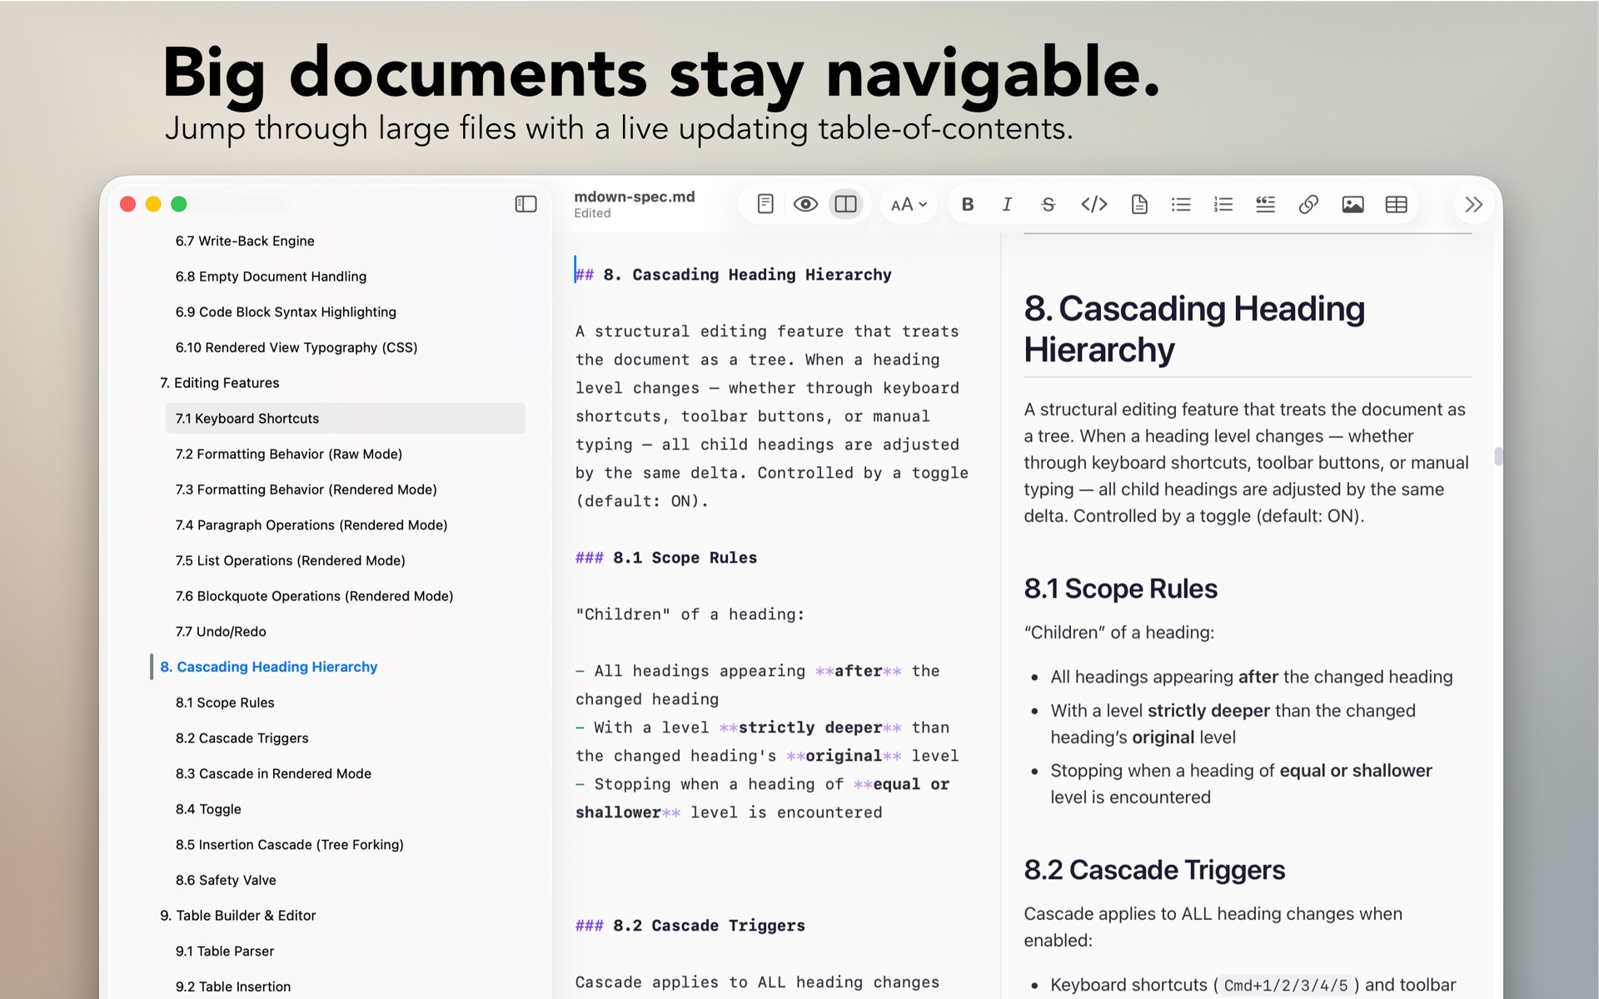Insert inline code with the code icon
Image resolution: width=1599 pixels, height=999 pixels.
pos(1093,204)
